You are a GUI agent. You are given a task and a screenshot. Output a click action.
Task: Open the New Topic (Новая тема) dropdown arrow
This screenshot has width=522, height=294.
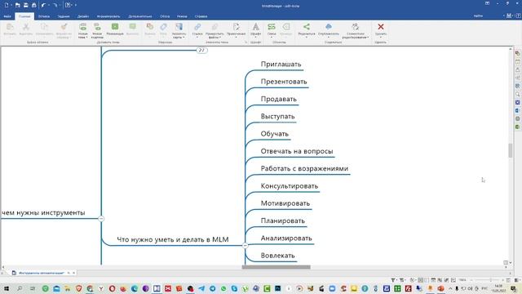click(x=86, y=38)
